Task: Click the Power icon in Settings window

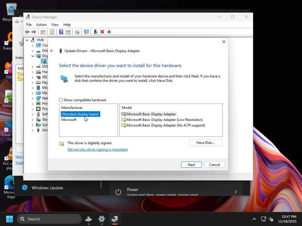Action: 118,192
